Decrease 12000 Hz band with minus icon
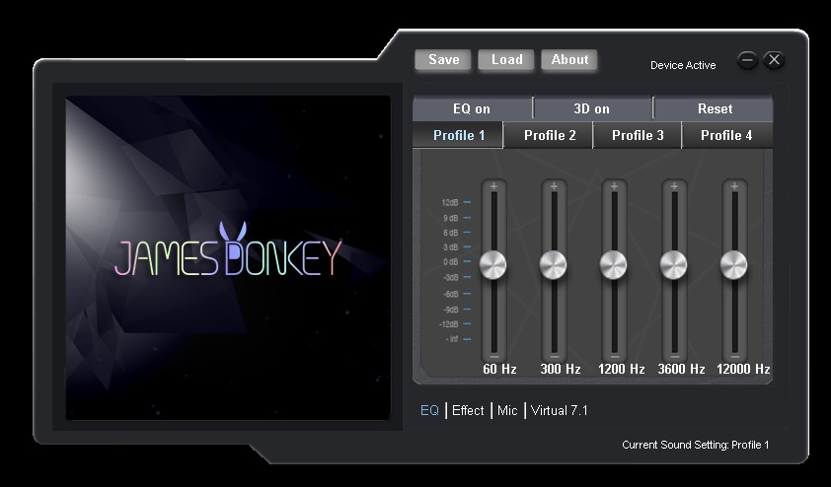Screen dimensions: 831x487 pyautogui.click(x=734, y=357)
